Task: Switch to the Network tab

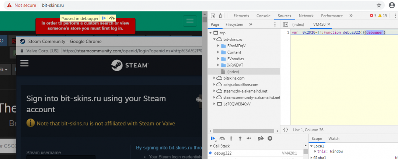Action: [x=306, y=16]
